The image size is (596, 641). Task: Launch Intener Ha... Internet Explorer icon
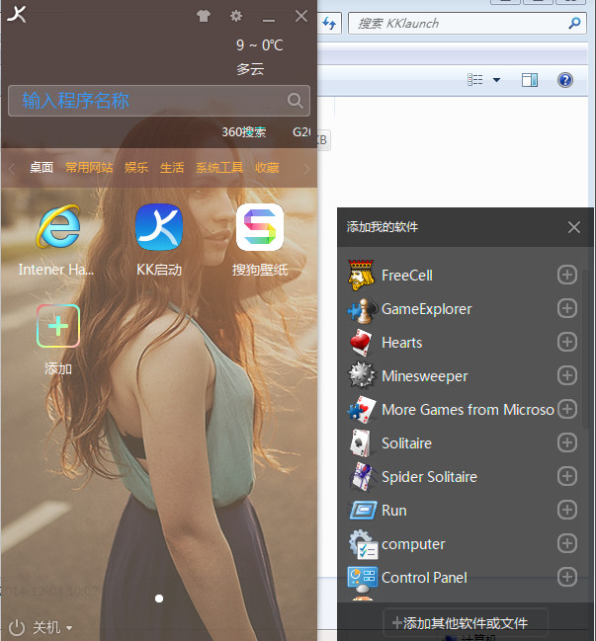tap(58, 226)
